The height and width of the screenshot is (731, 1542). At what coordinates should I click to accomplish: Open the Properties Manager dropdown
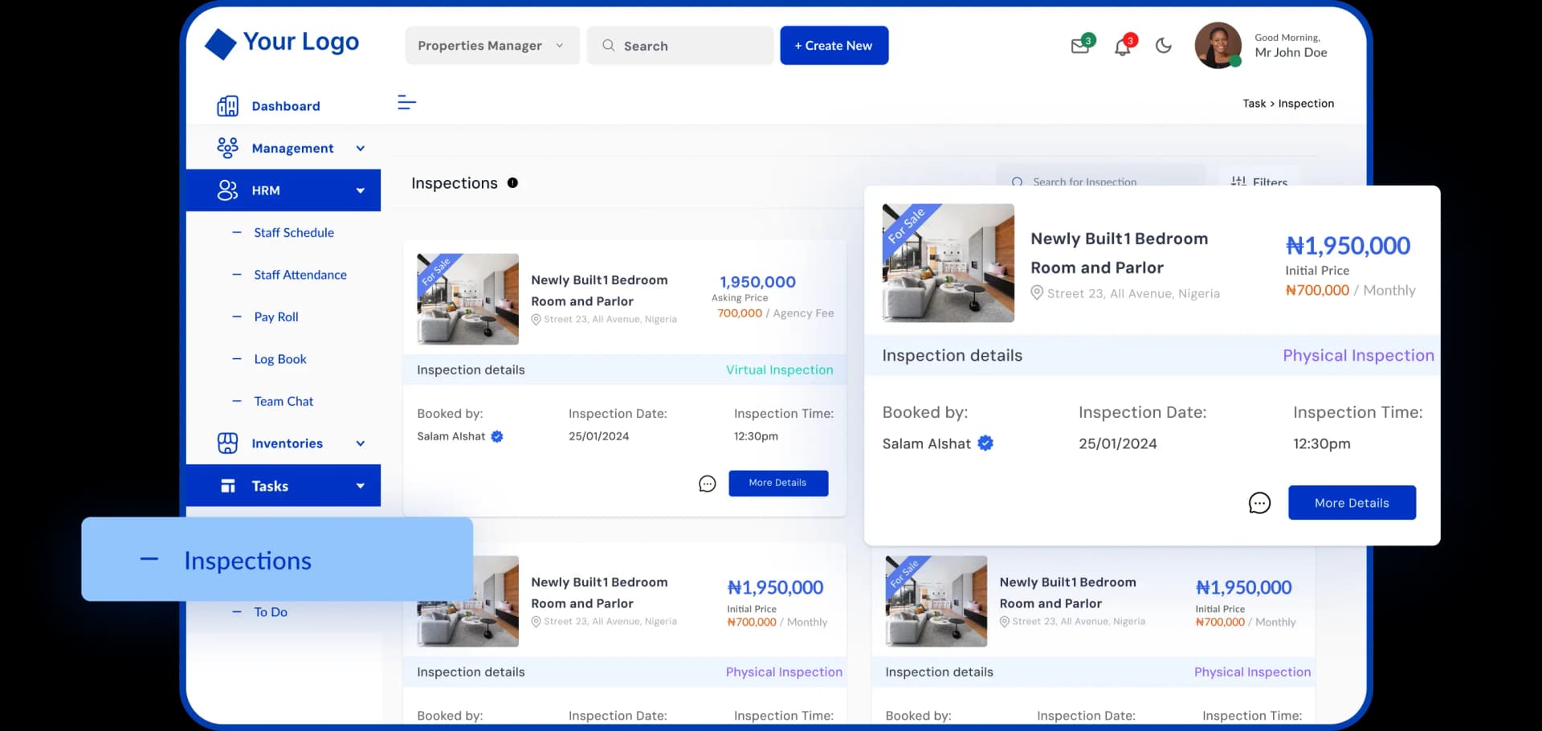coord(491,45)
